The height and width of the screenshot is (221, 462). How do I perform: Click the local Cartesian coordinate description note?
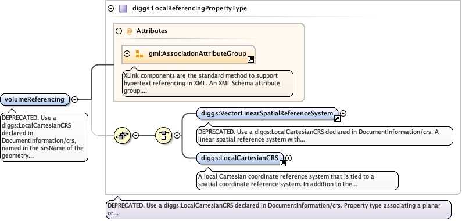(x=298, y=180)
